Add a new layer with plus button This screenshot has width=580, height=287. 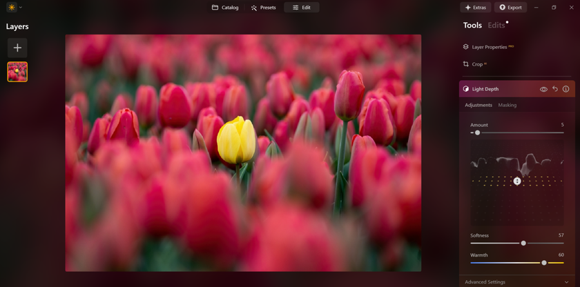point(17,48)
